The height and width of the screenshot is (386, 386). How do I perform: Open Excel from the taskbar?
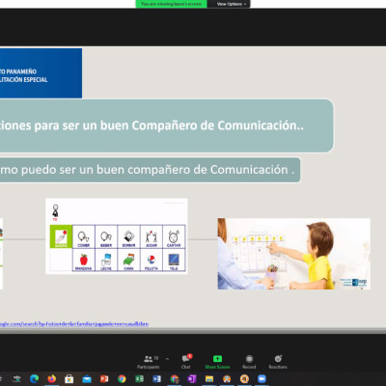click(139, 379)
